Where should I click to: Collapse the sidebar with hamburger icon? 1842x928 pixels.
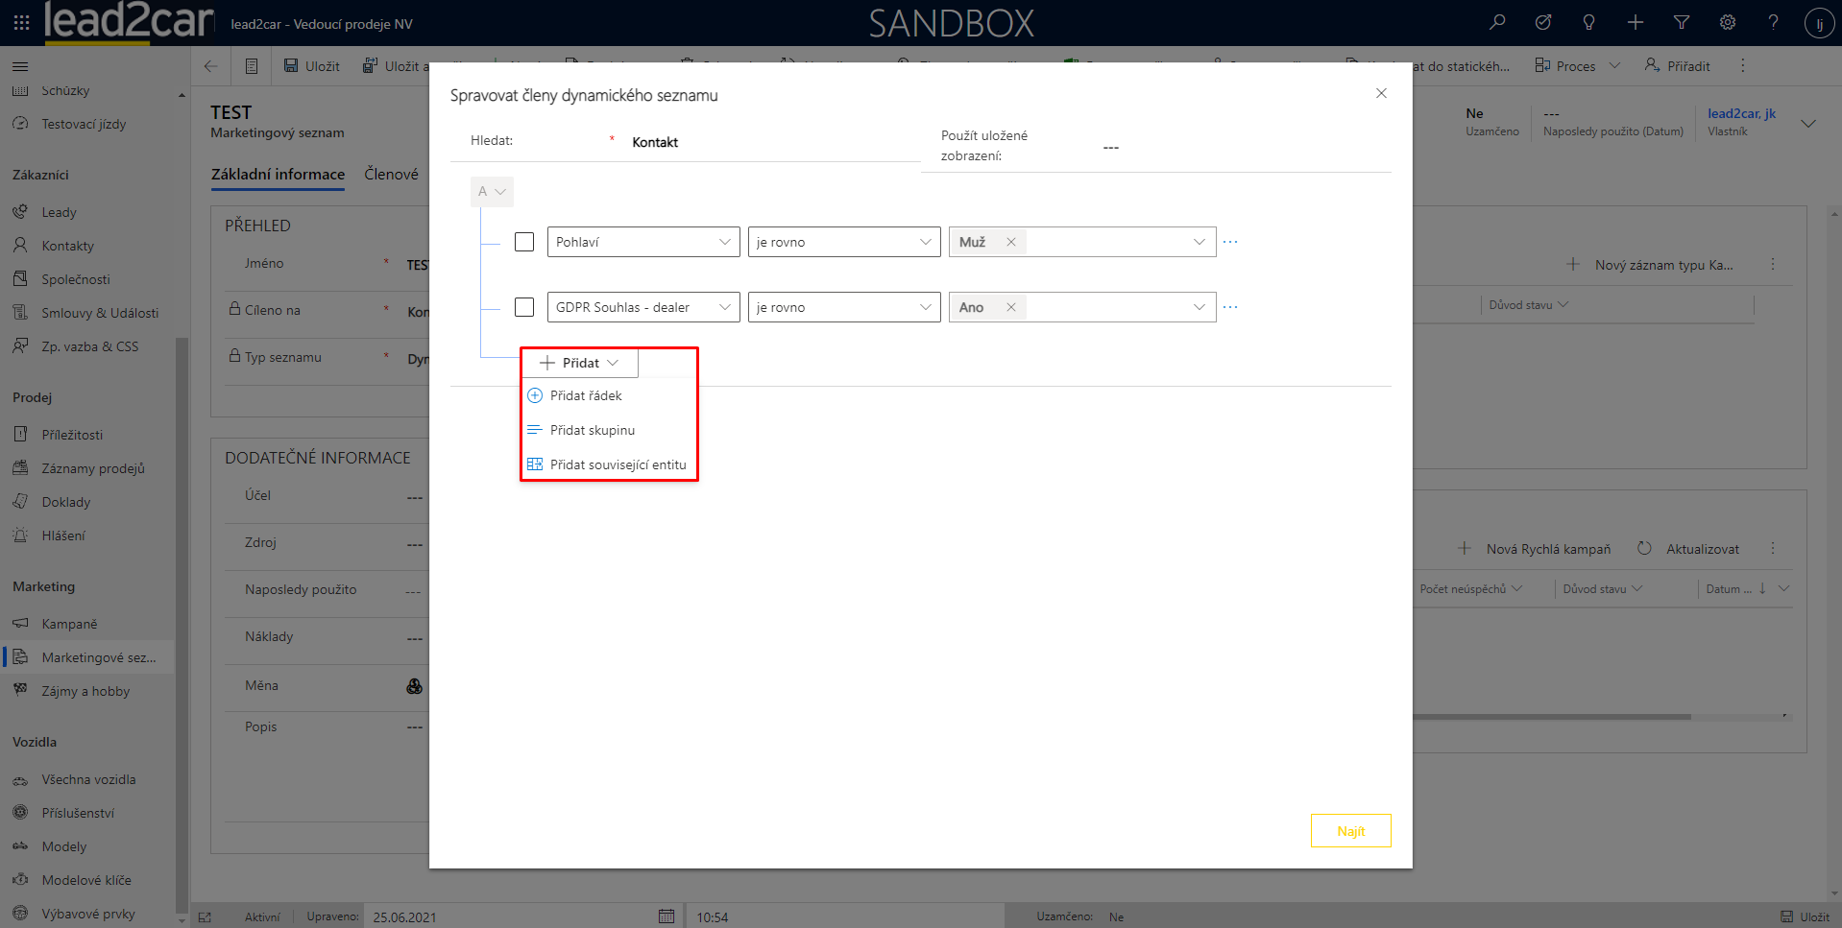point(20,66)
